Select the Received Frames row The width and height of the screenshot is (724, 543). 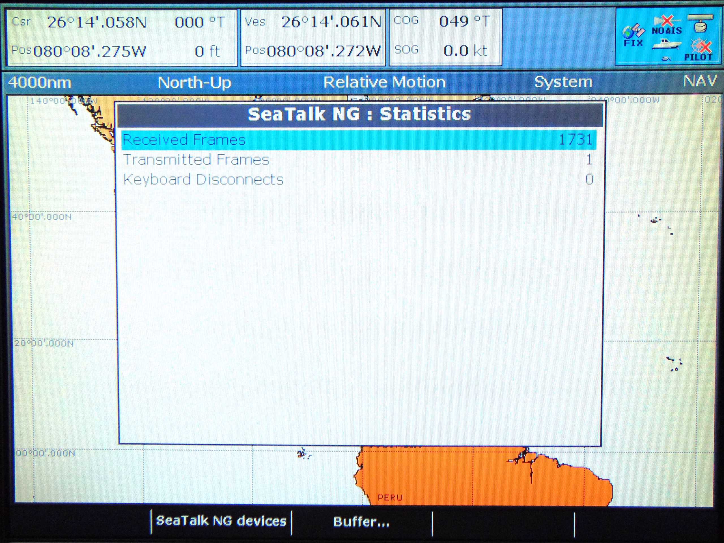(358, 140)
